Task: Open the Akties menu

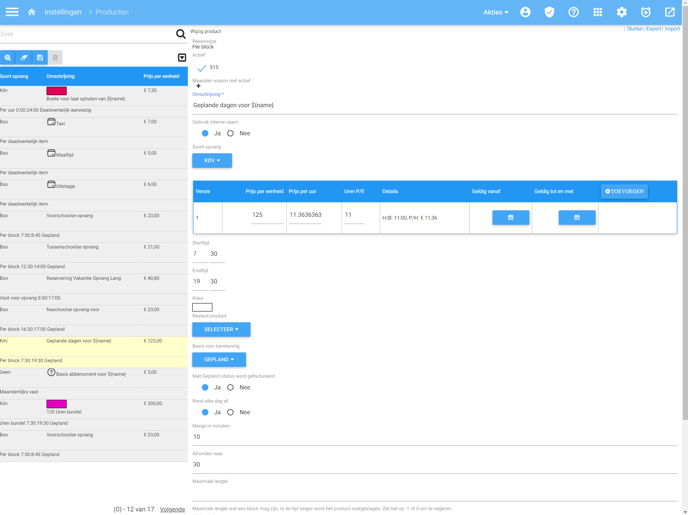Action: (x=495, y=12)
